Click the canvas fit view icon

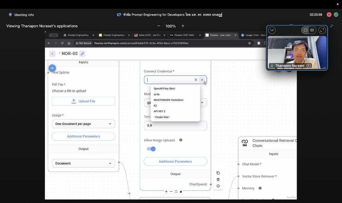click(176, 192)
